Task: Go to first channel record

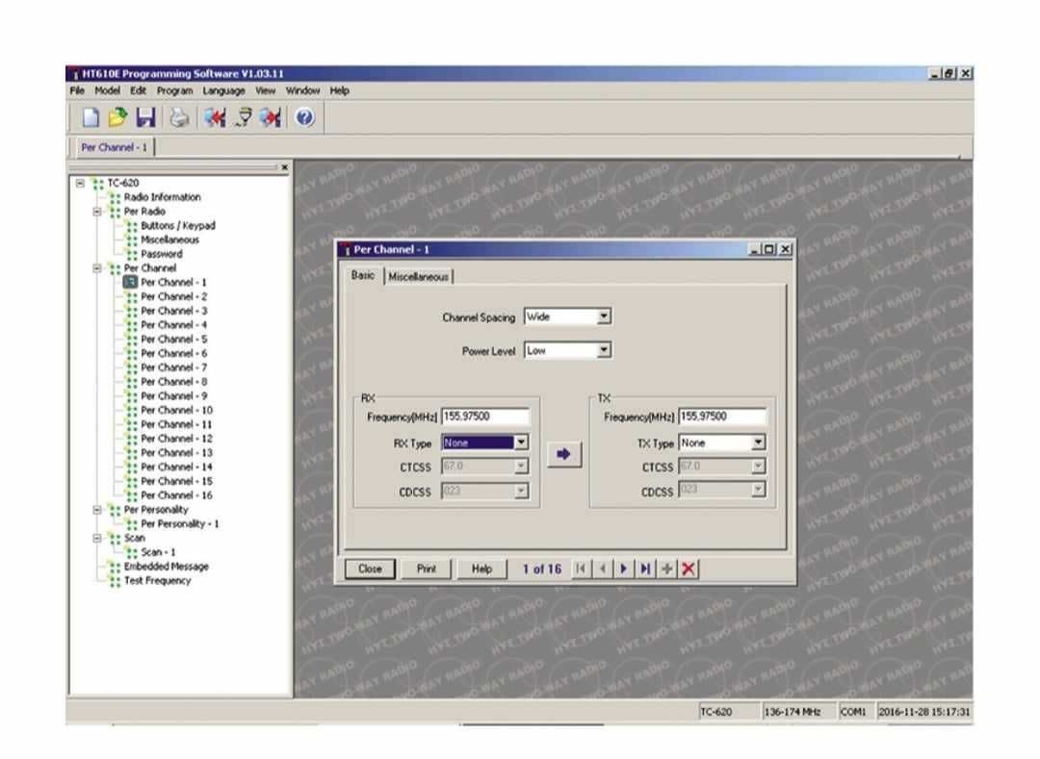Action: (x=581, y=569)
